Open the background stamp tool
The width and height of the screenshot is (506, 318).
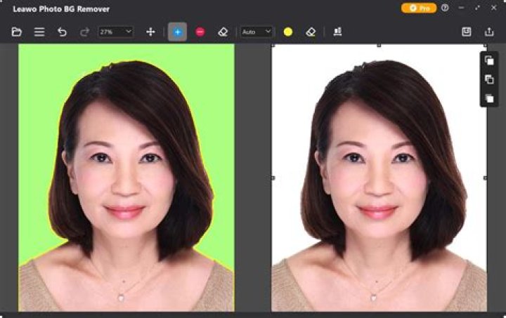tap(337, 32)
